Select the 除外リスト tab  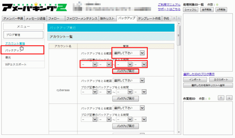coord(107,19)
